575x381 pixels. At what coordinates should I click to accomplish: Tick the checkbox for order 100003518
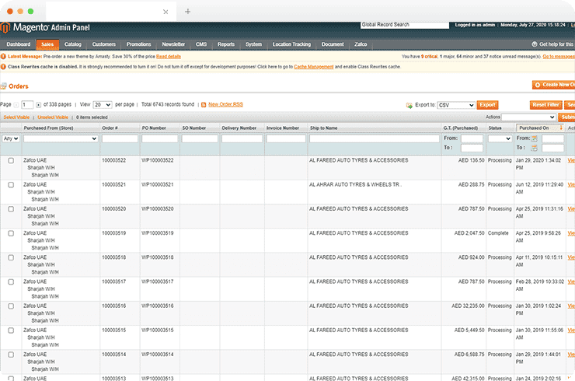11,257
